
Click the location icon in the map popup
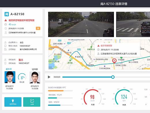(98, 54)
